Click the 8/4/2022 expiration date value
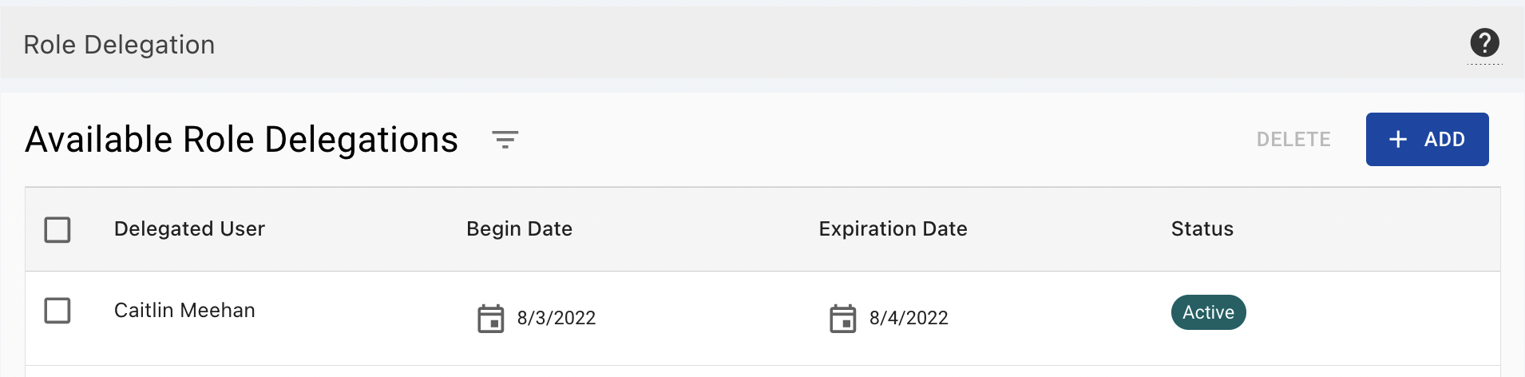 coord(909,318)
